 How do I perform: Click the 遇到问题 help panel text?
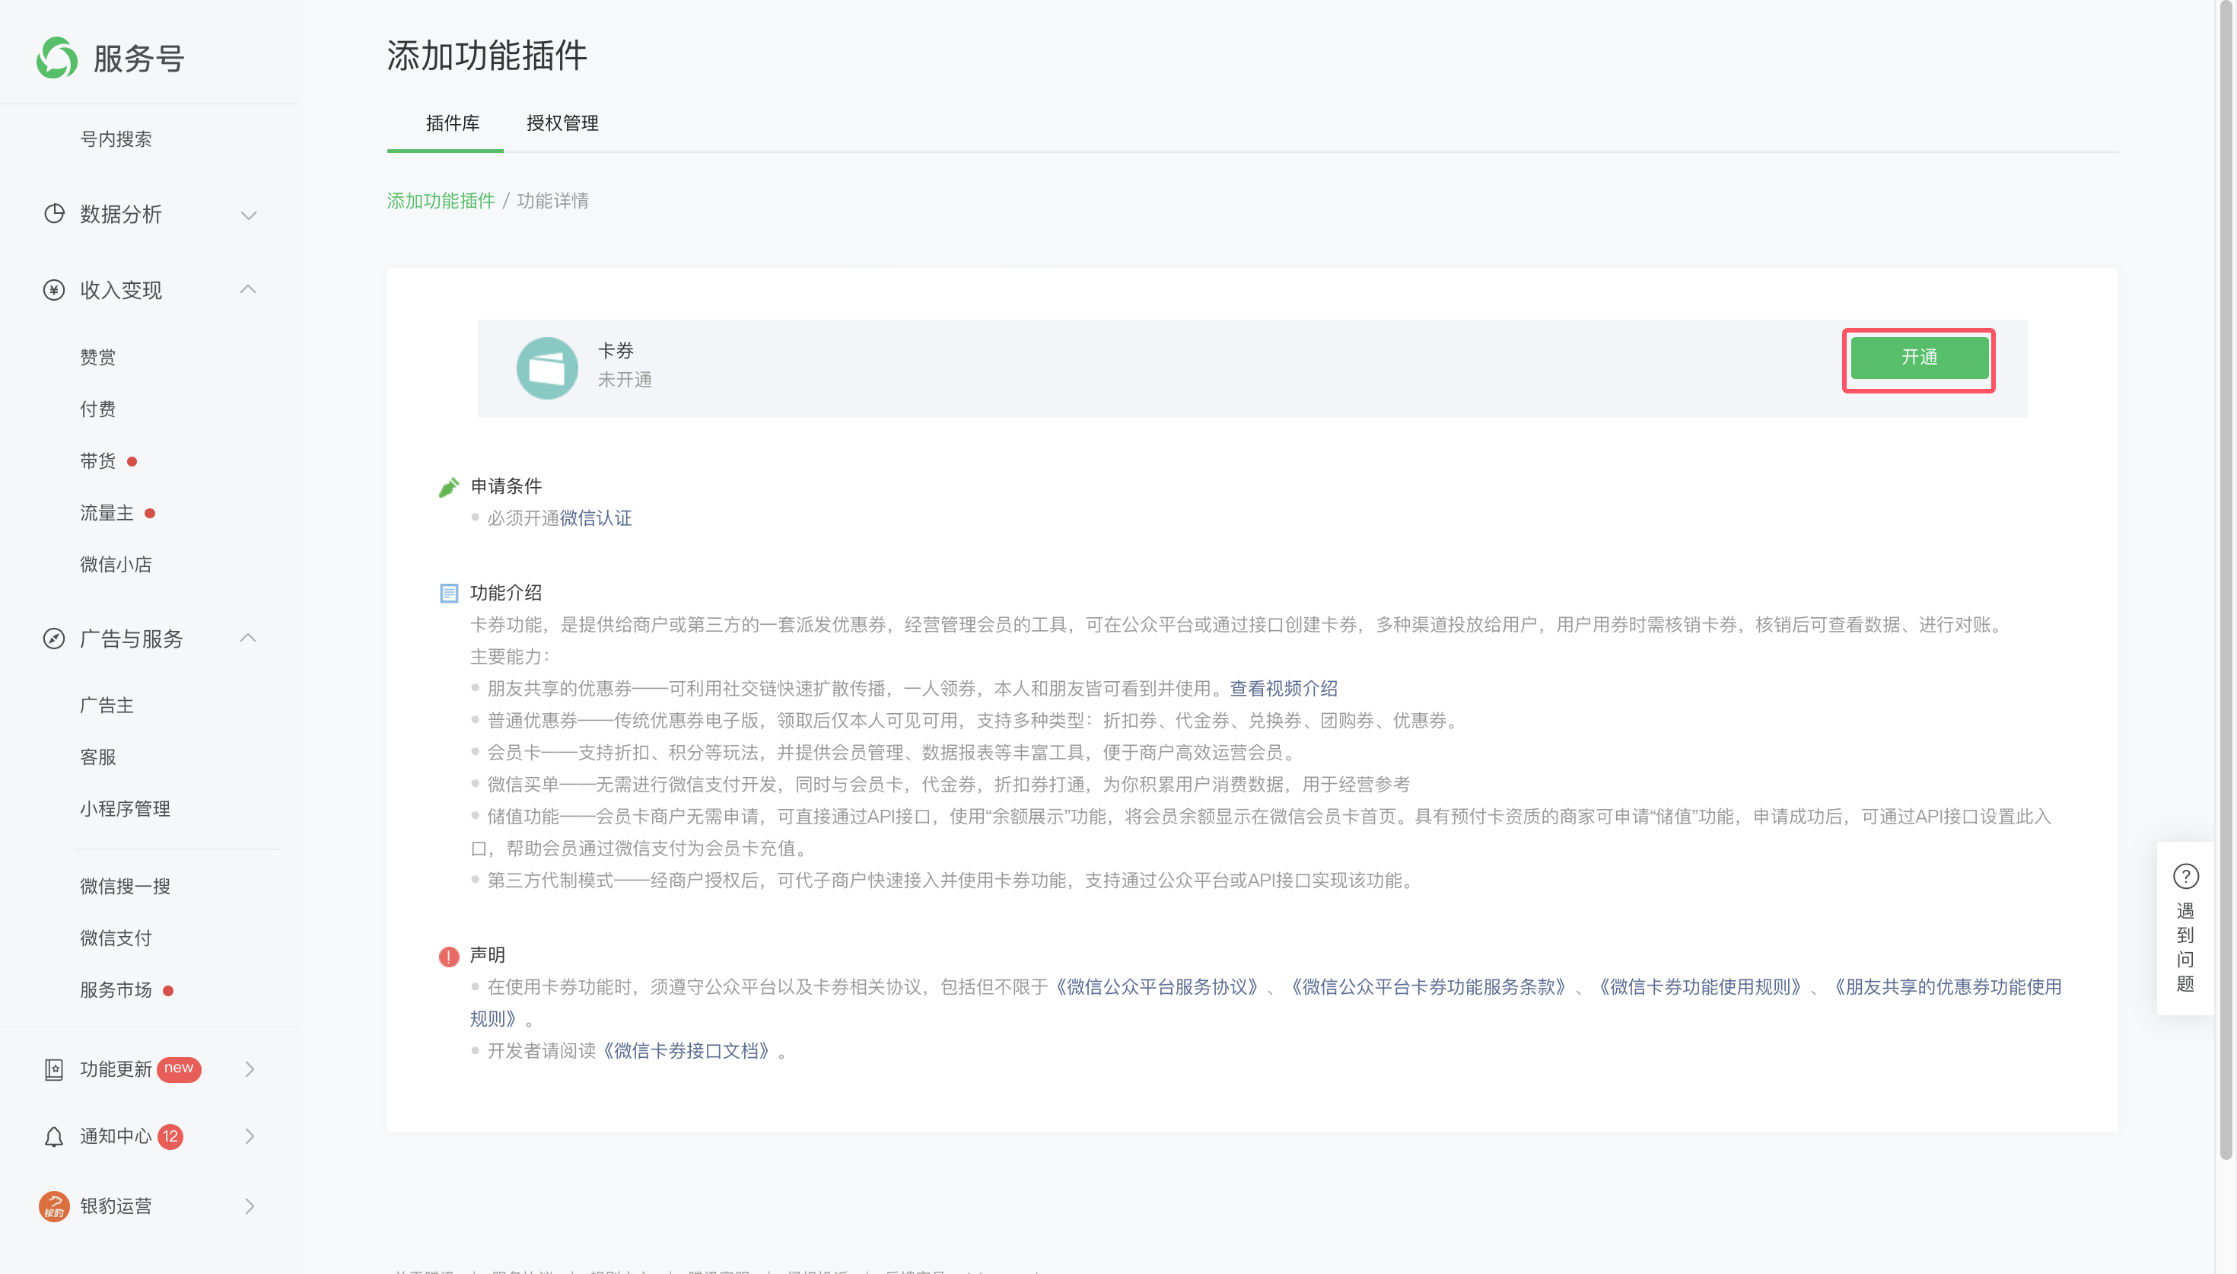click(x=2185, y=948)
